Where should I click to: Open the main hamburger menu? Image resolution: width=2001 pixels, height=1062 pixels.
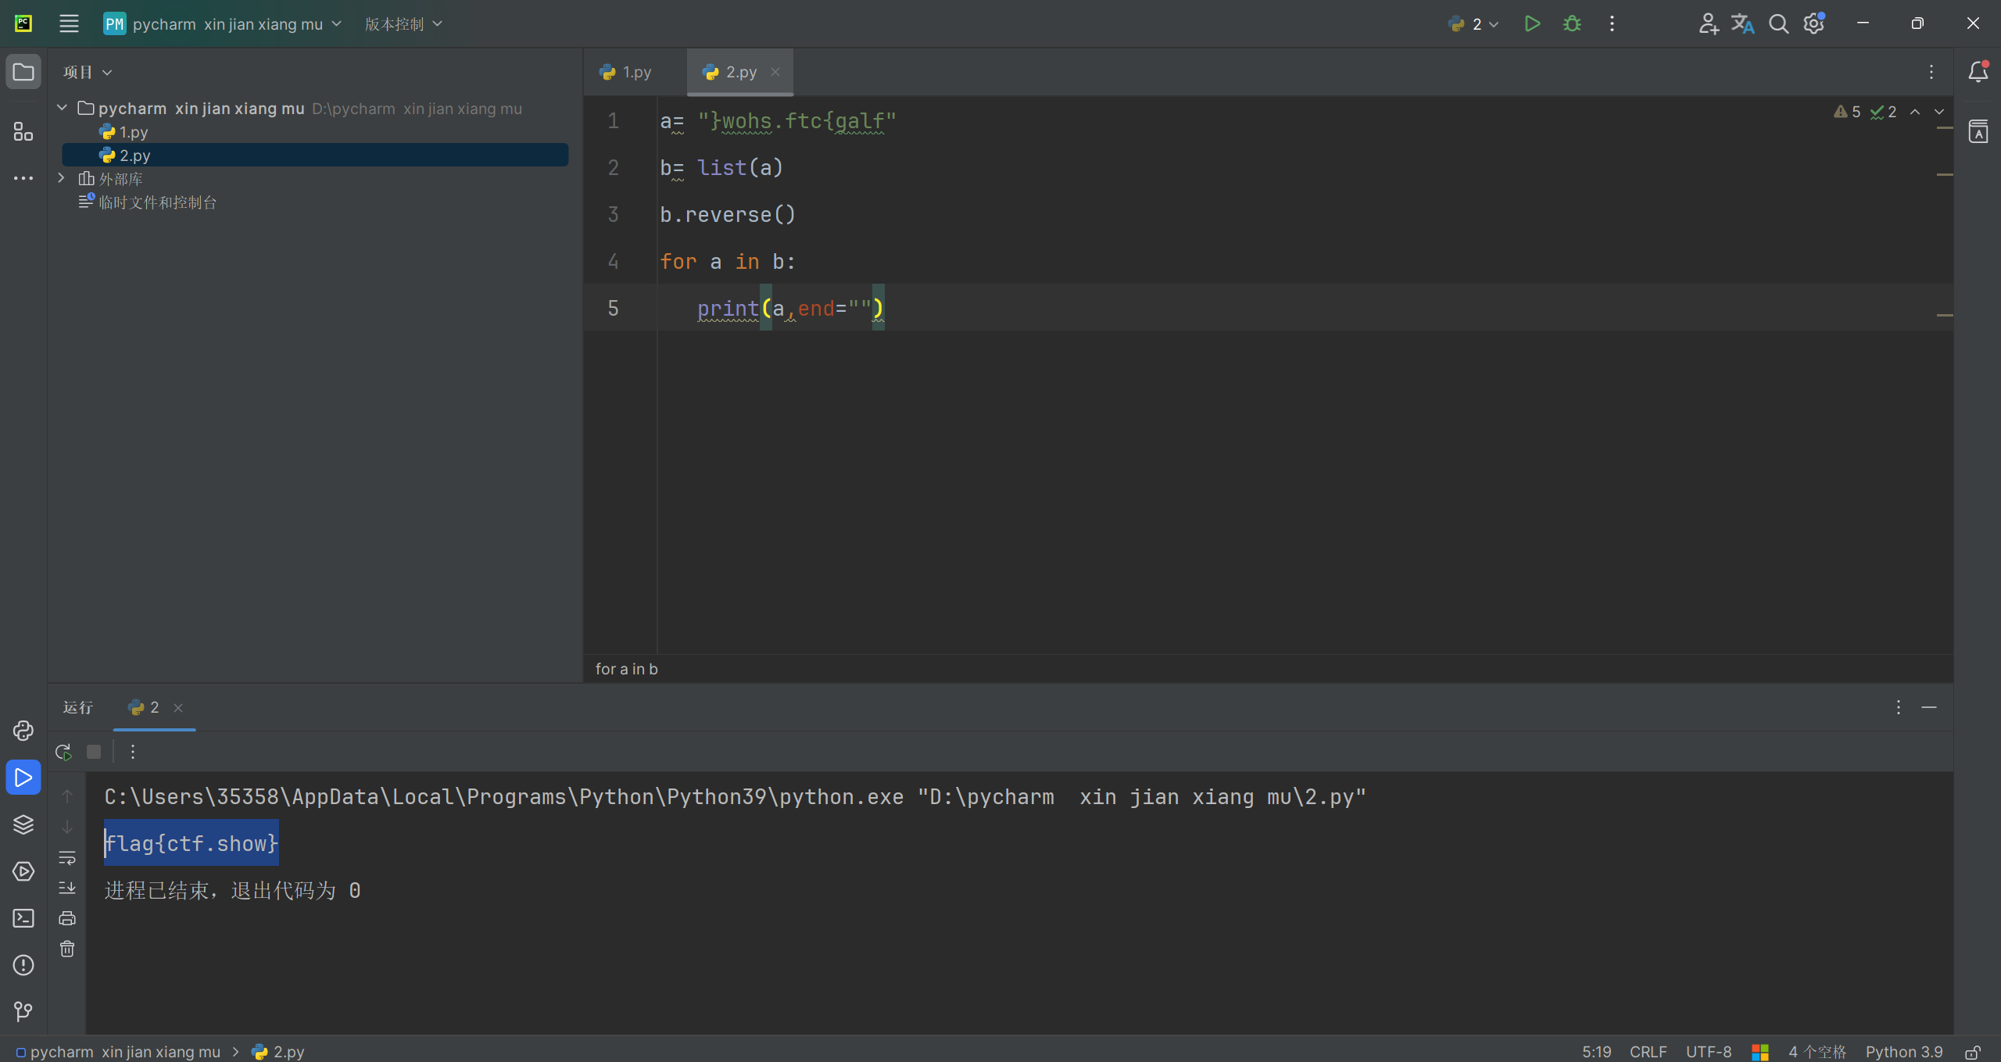tap(69, 23)
